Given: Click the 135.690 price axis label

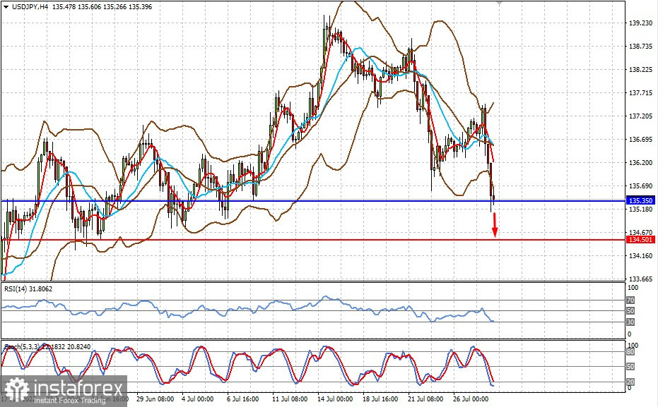Looking at the screenshot, I should pyautogui.click(x=640, y=186).
